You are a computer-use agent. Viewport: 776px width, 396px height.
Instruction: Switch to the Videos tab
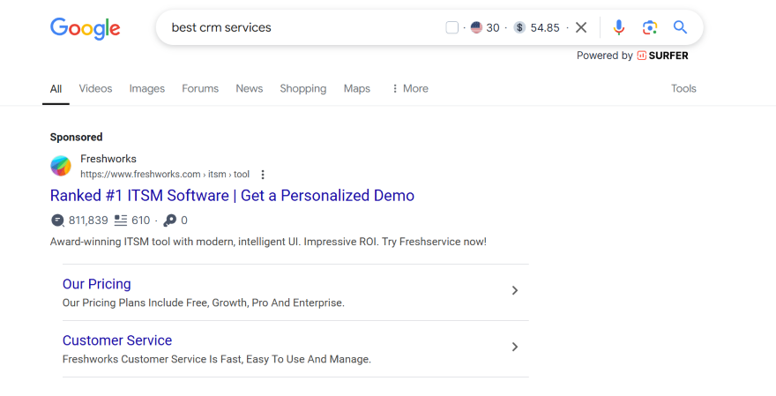(x=95, y=88)
